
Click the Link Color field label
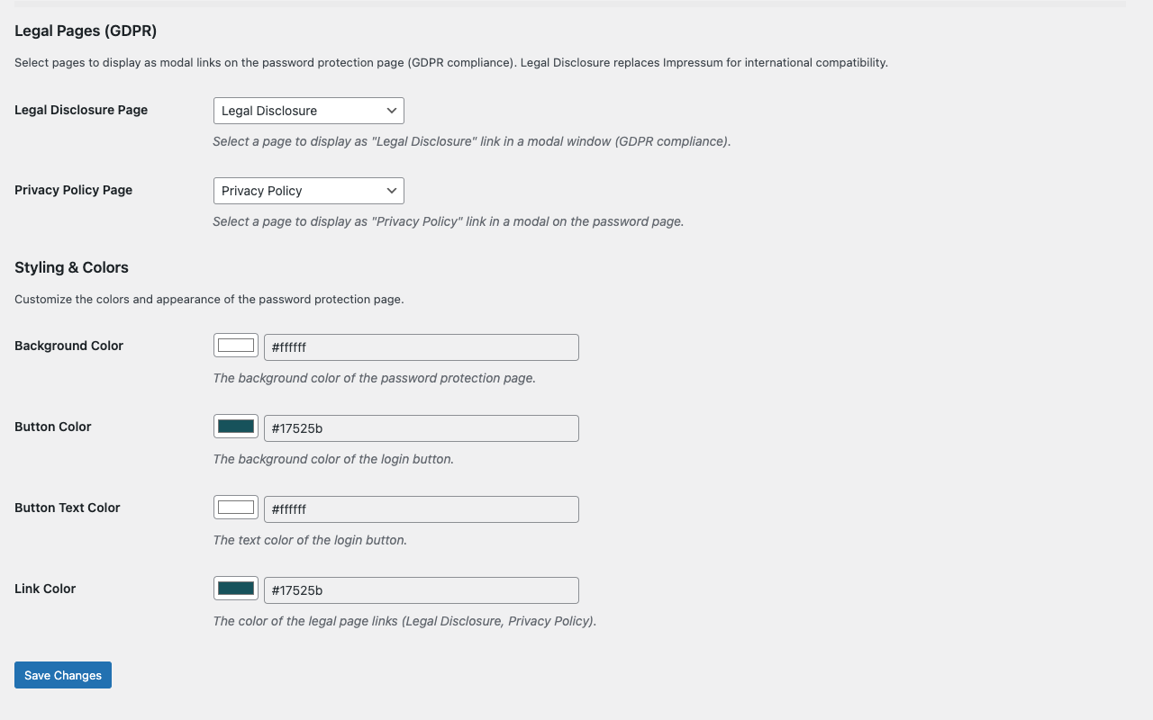click(45, 589)
